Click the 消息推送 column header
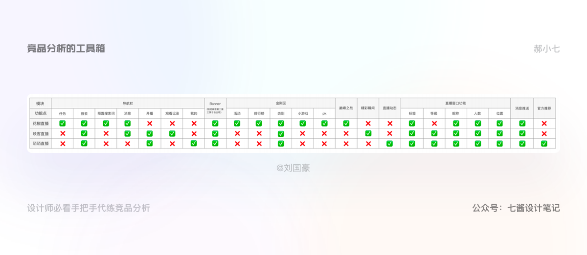This screenshot has height=255, width=587. coord(522,108)
